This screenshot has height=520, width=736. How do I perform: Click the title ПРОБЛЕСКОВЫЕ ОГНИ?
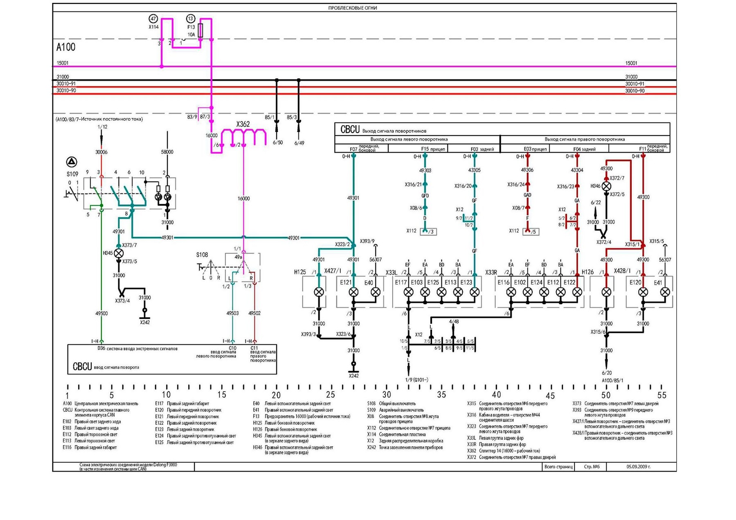click(x=352, y=8)
